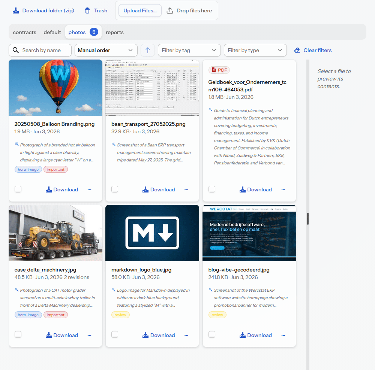Open more options for baan_transport_27052025.png
Screen dimensions: 375x370
point(186,189)
